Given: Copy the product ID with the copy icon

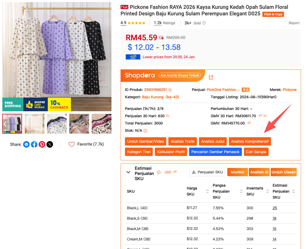Looking at the screenshot, I should (170, 90).
